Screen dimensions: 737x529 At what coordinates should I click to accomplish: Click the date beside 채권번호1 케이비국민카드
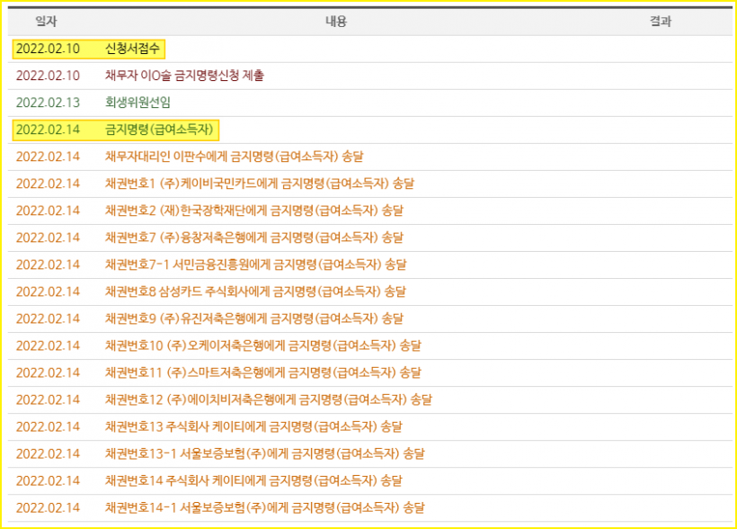coord(48,184)
